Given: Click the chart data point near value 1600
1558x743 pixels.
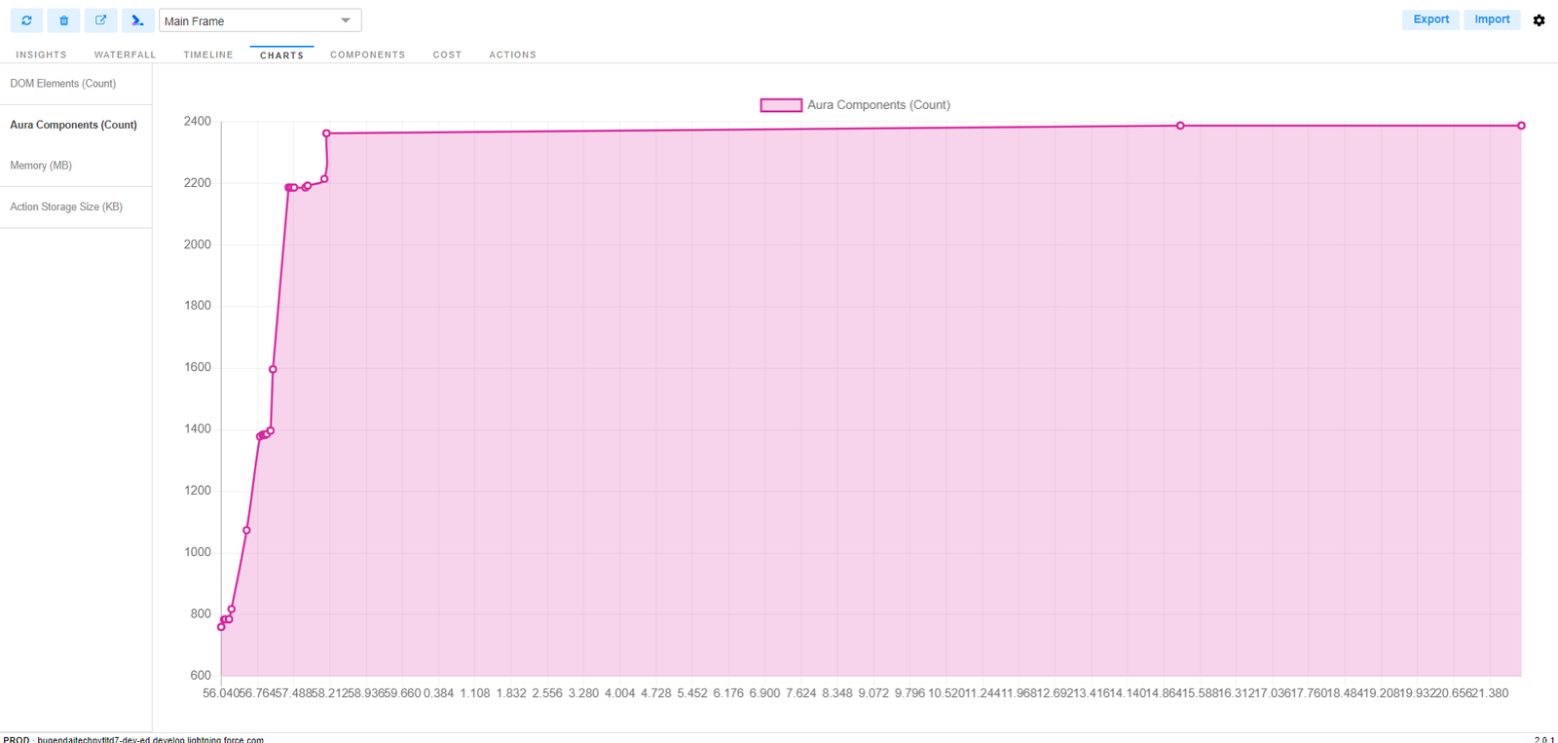Looking at the screenshot, I should (x=273, y=369).
